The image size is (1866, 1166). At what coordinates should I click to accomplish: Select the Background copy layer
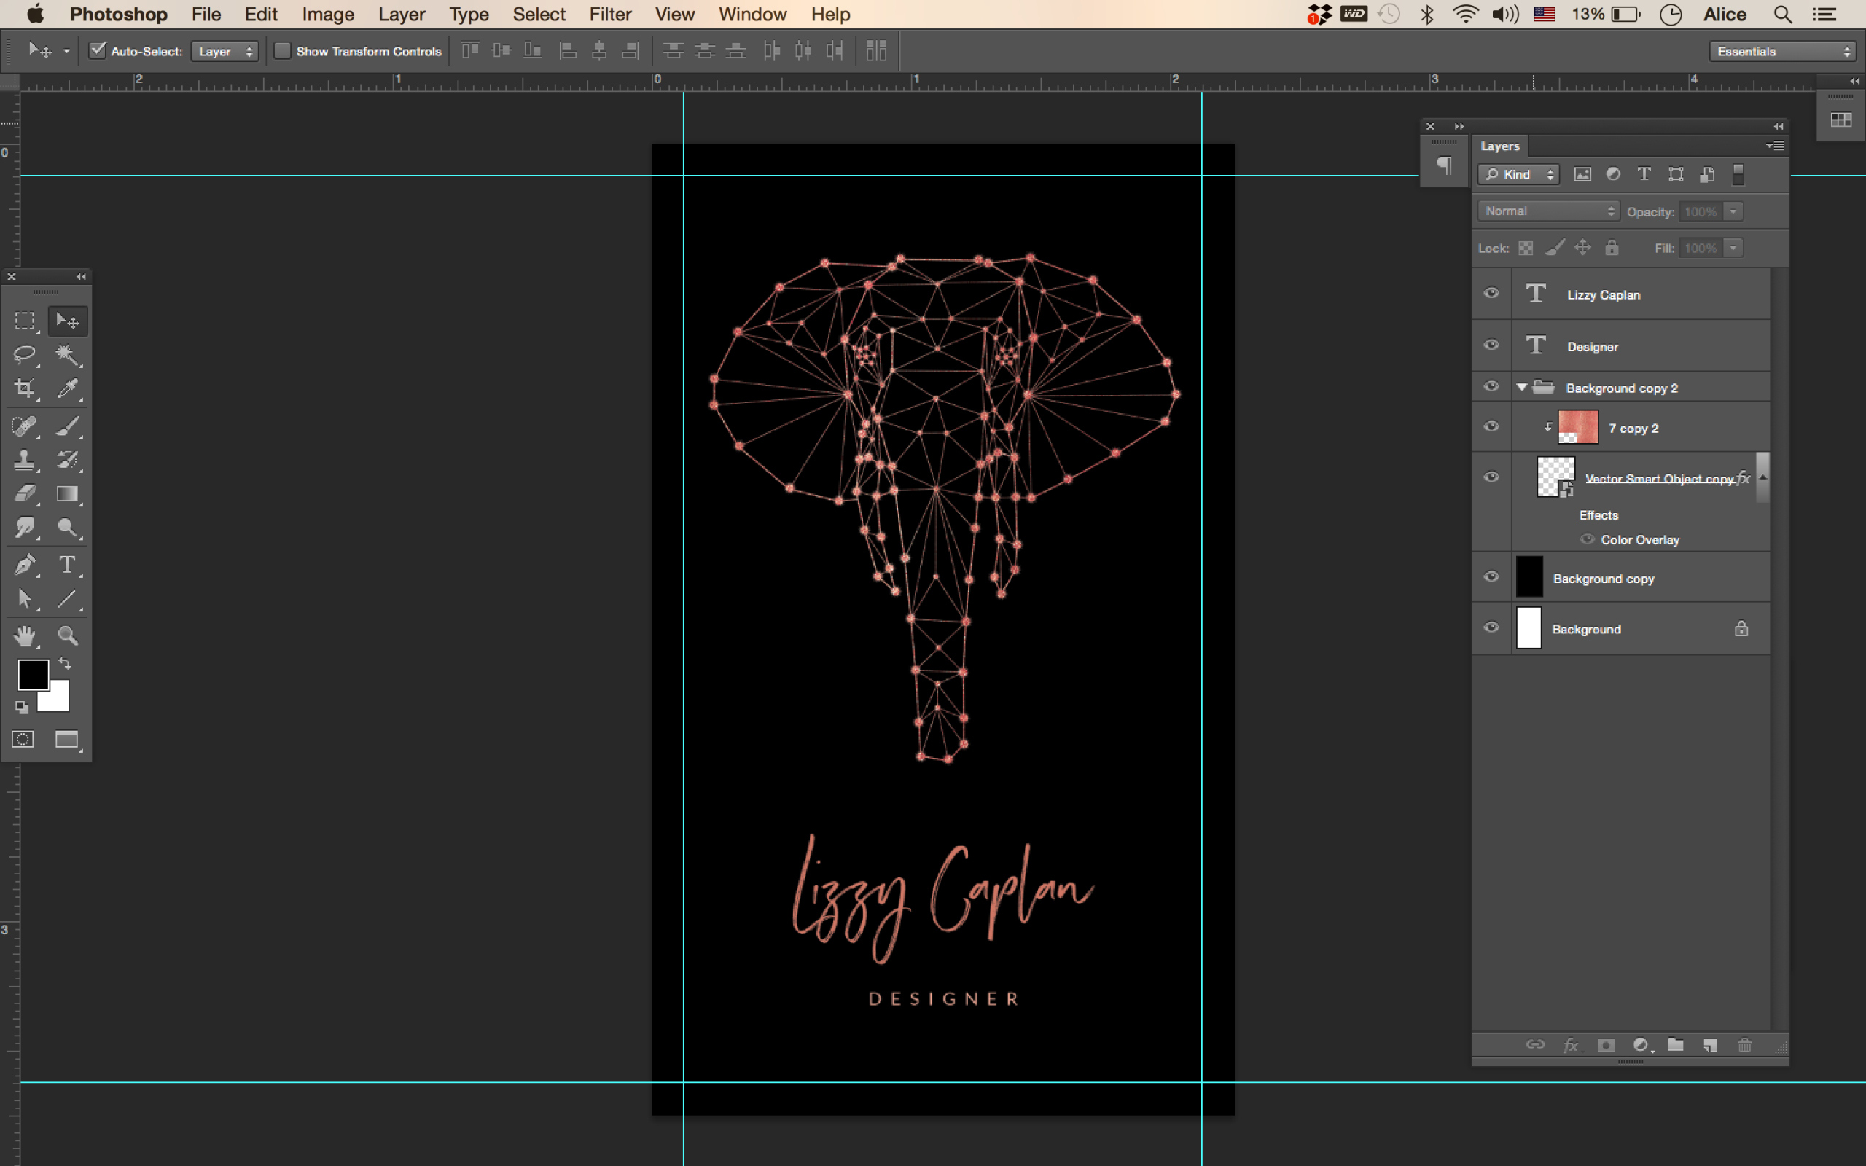pos(1604,579)
